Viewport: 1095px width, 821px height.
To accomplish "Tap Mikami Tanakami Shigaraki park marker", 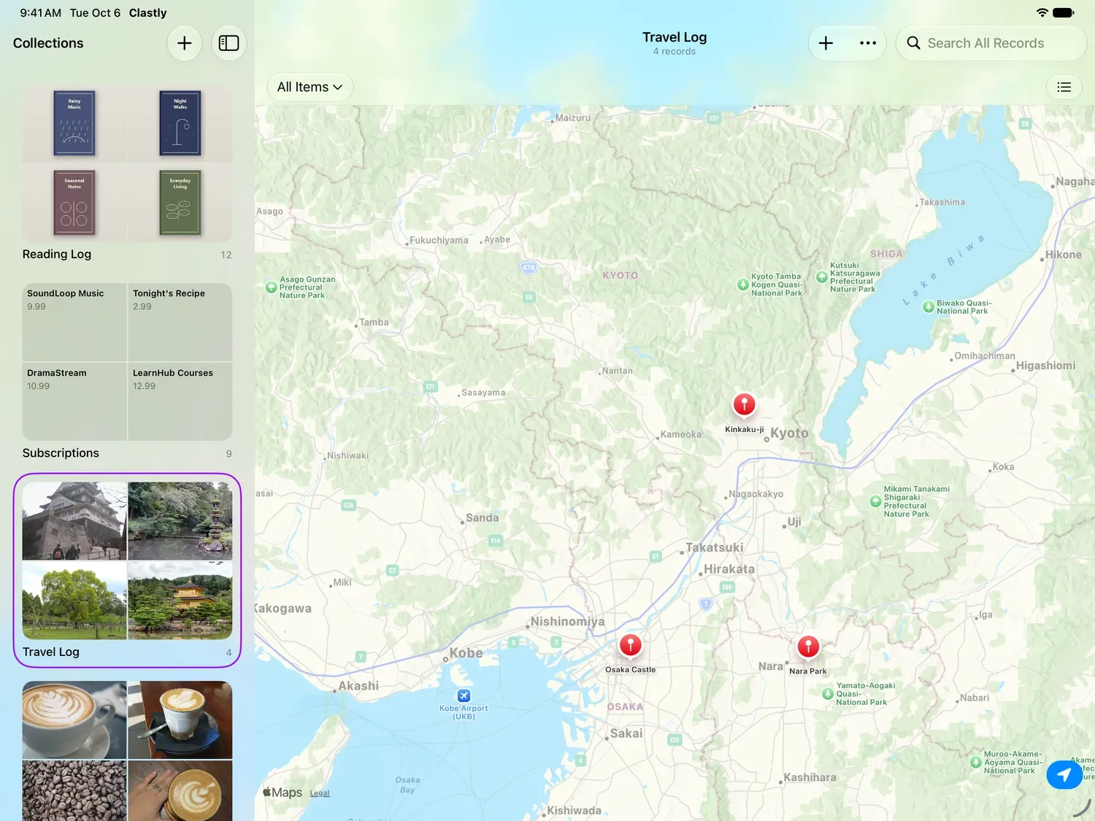I will (875, 501).
